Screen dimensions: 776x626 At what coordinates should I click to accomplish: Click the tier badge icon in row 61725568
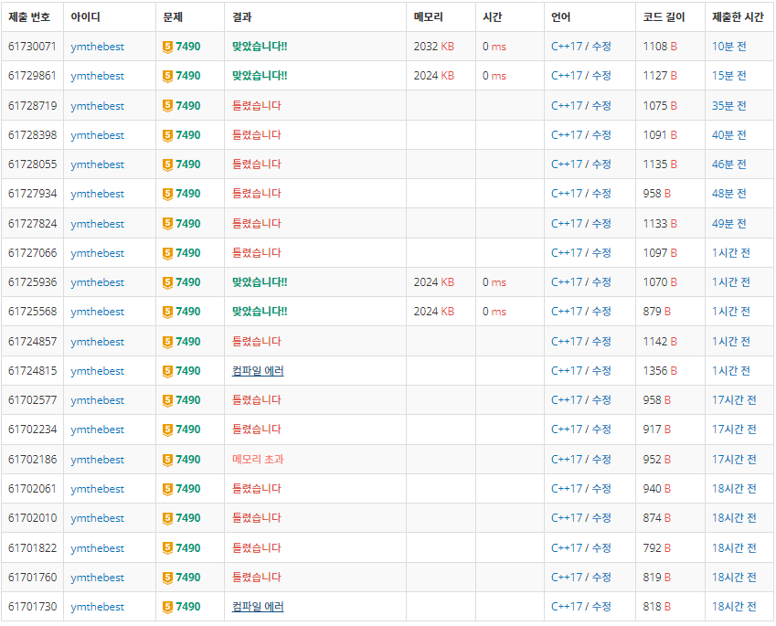coord(167,313)
